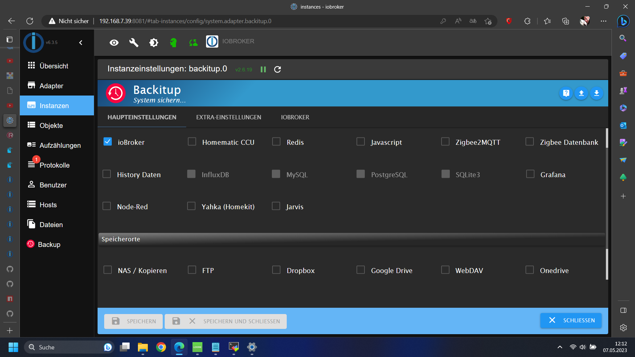Add page to favorites with star icon
This screenshot has height=357, width=635.
pos(488,21)
